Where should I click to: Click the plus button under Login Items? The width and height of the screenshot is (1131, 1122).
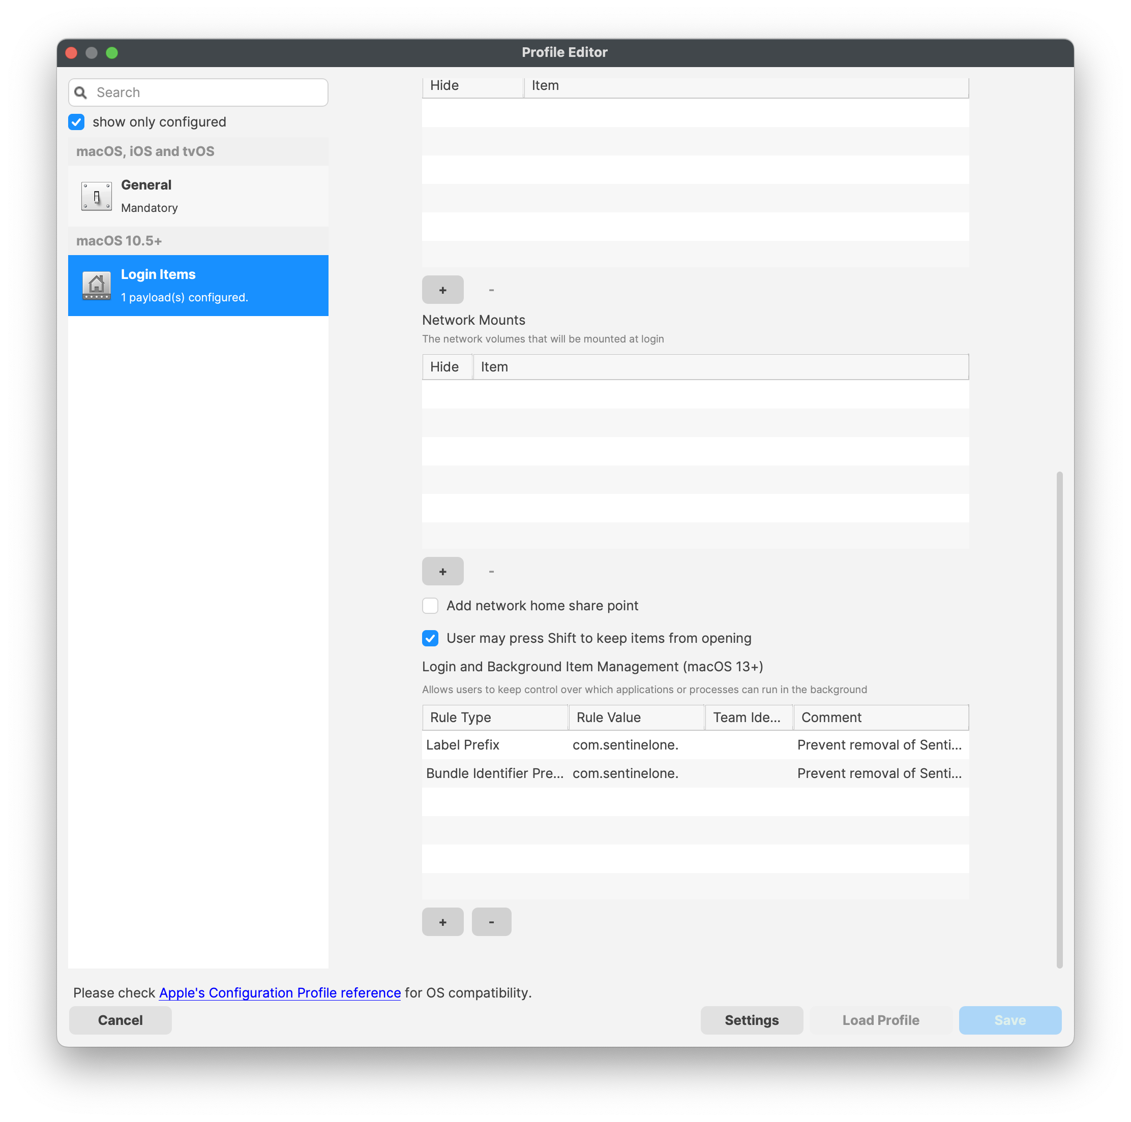pos(442,289)
